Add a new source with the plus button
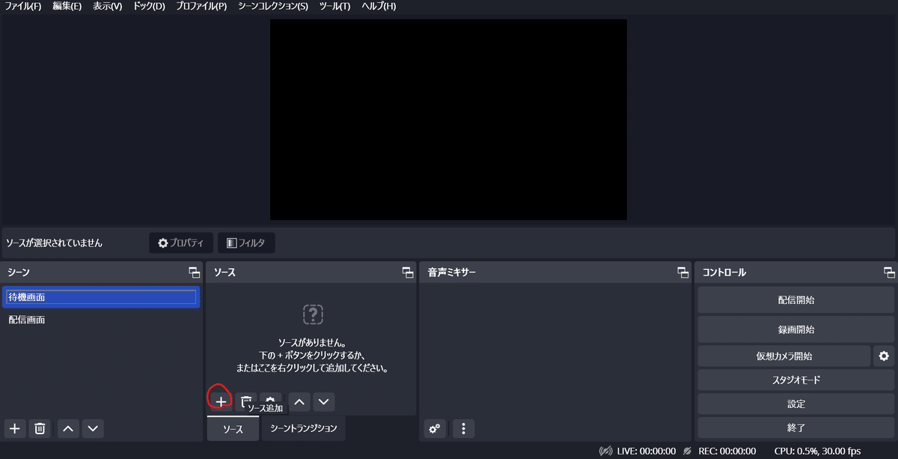 [x=221, y=402]
